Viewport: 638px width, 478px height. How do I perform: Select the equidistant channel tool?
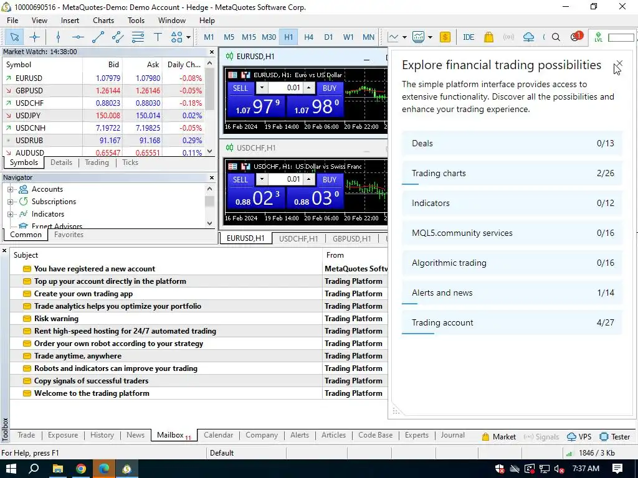[x=118, y=37]
